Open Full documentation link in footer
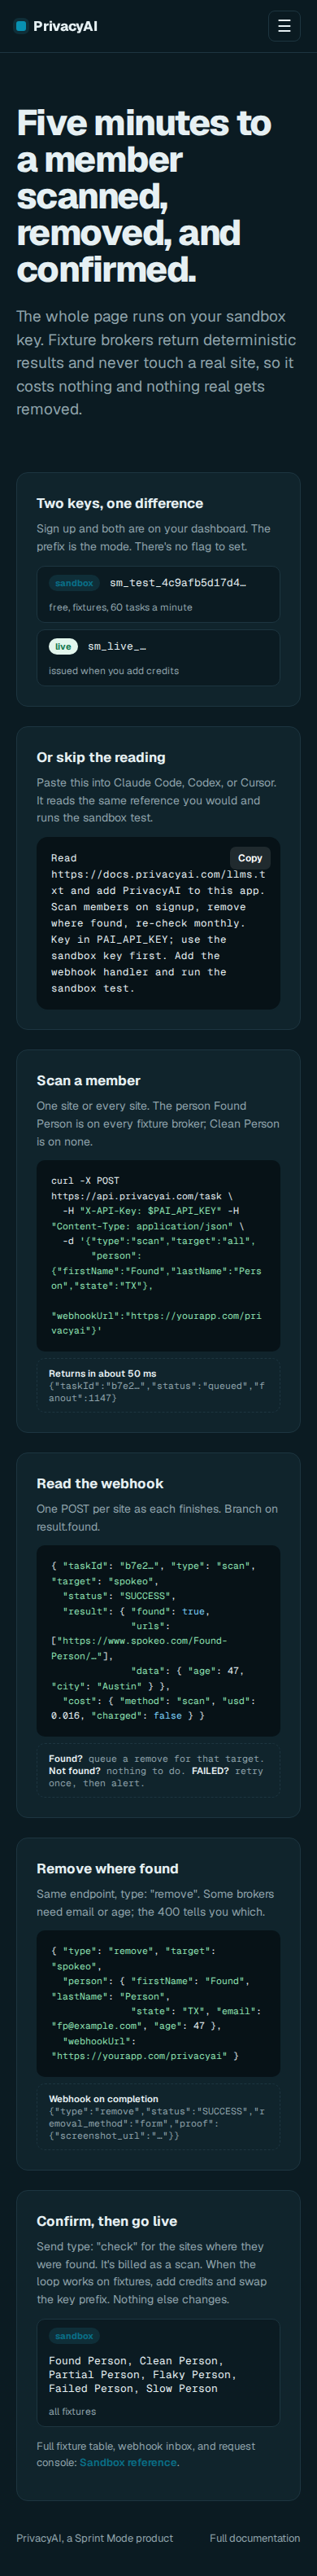This screenshot has width=317, height=2576. [254, 2538]
